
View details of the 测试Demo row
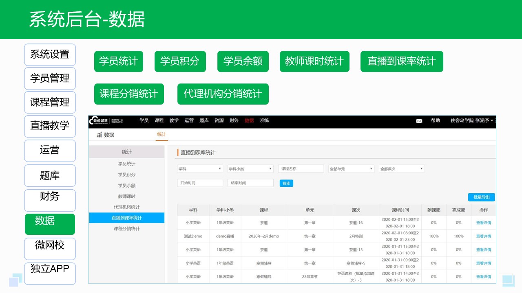click(x=484, y=236)
